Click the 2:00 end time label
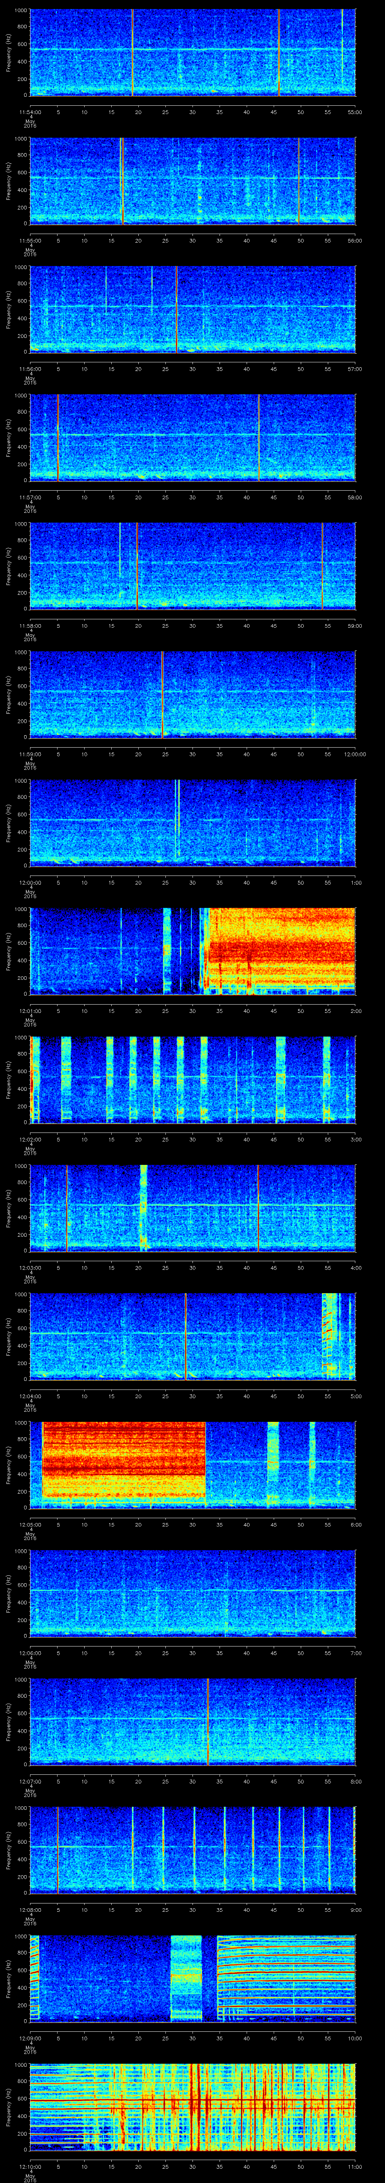This screenshot has width=385, height=2183. point(355,1011)
